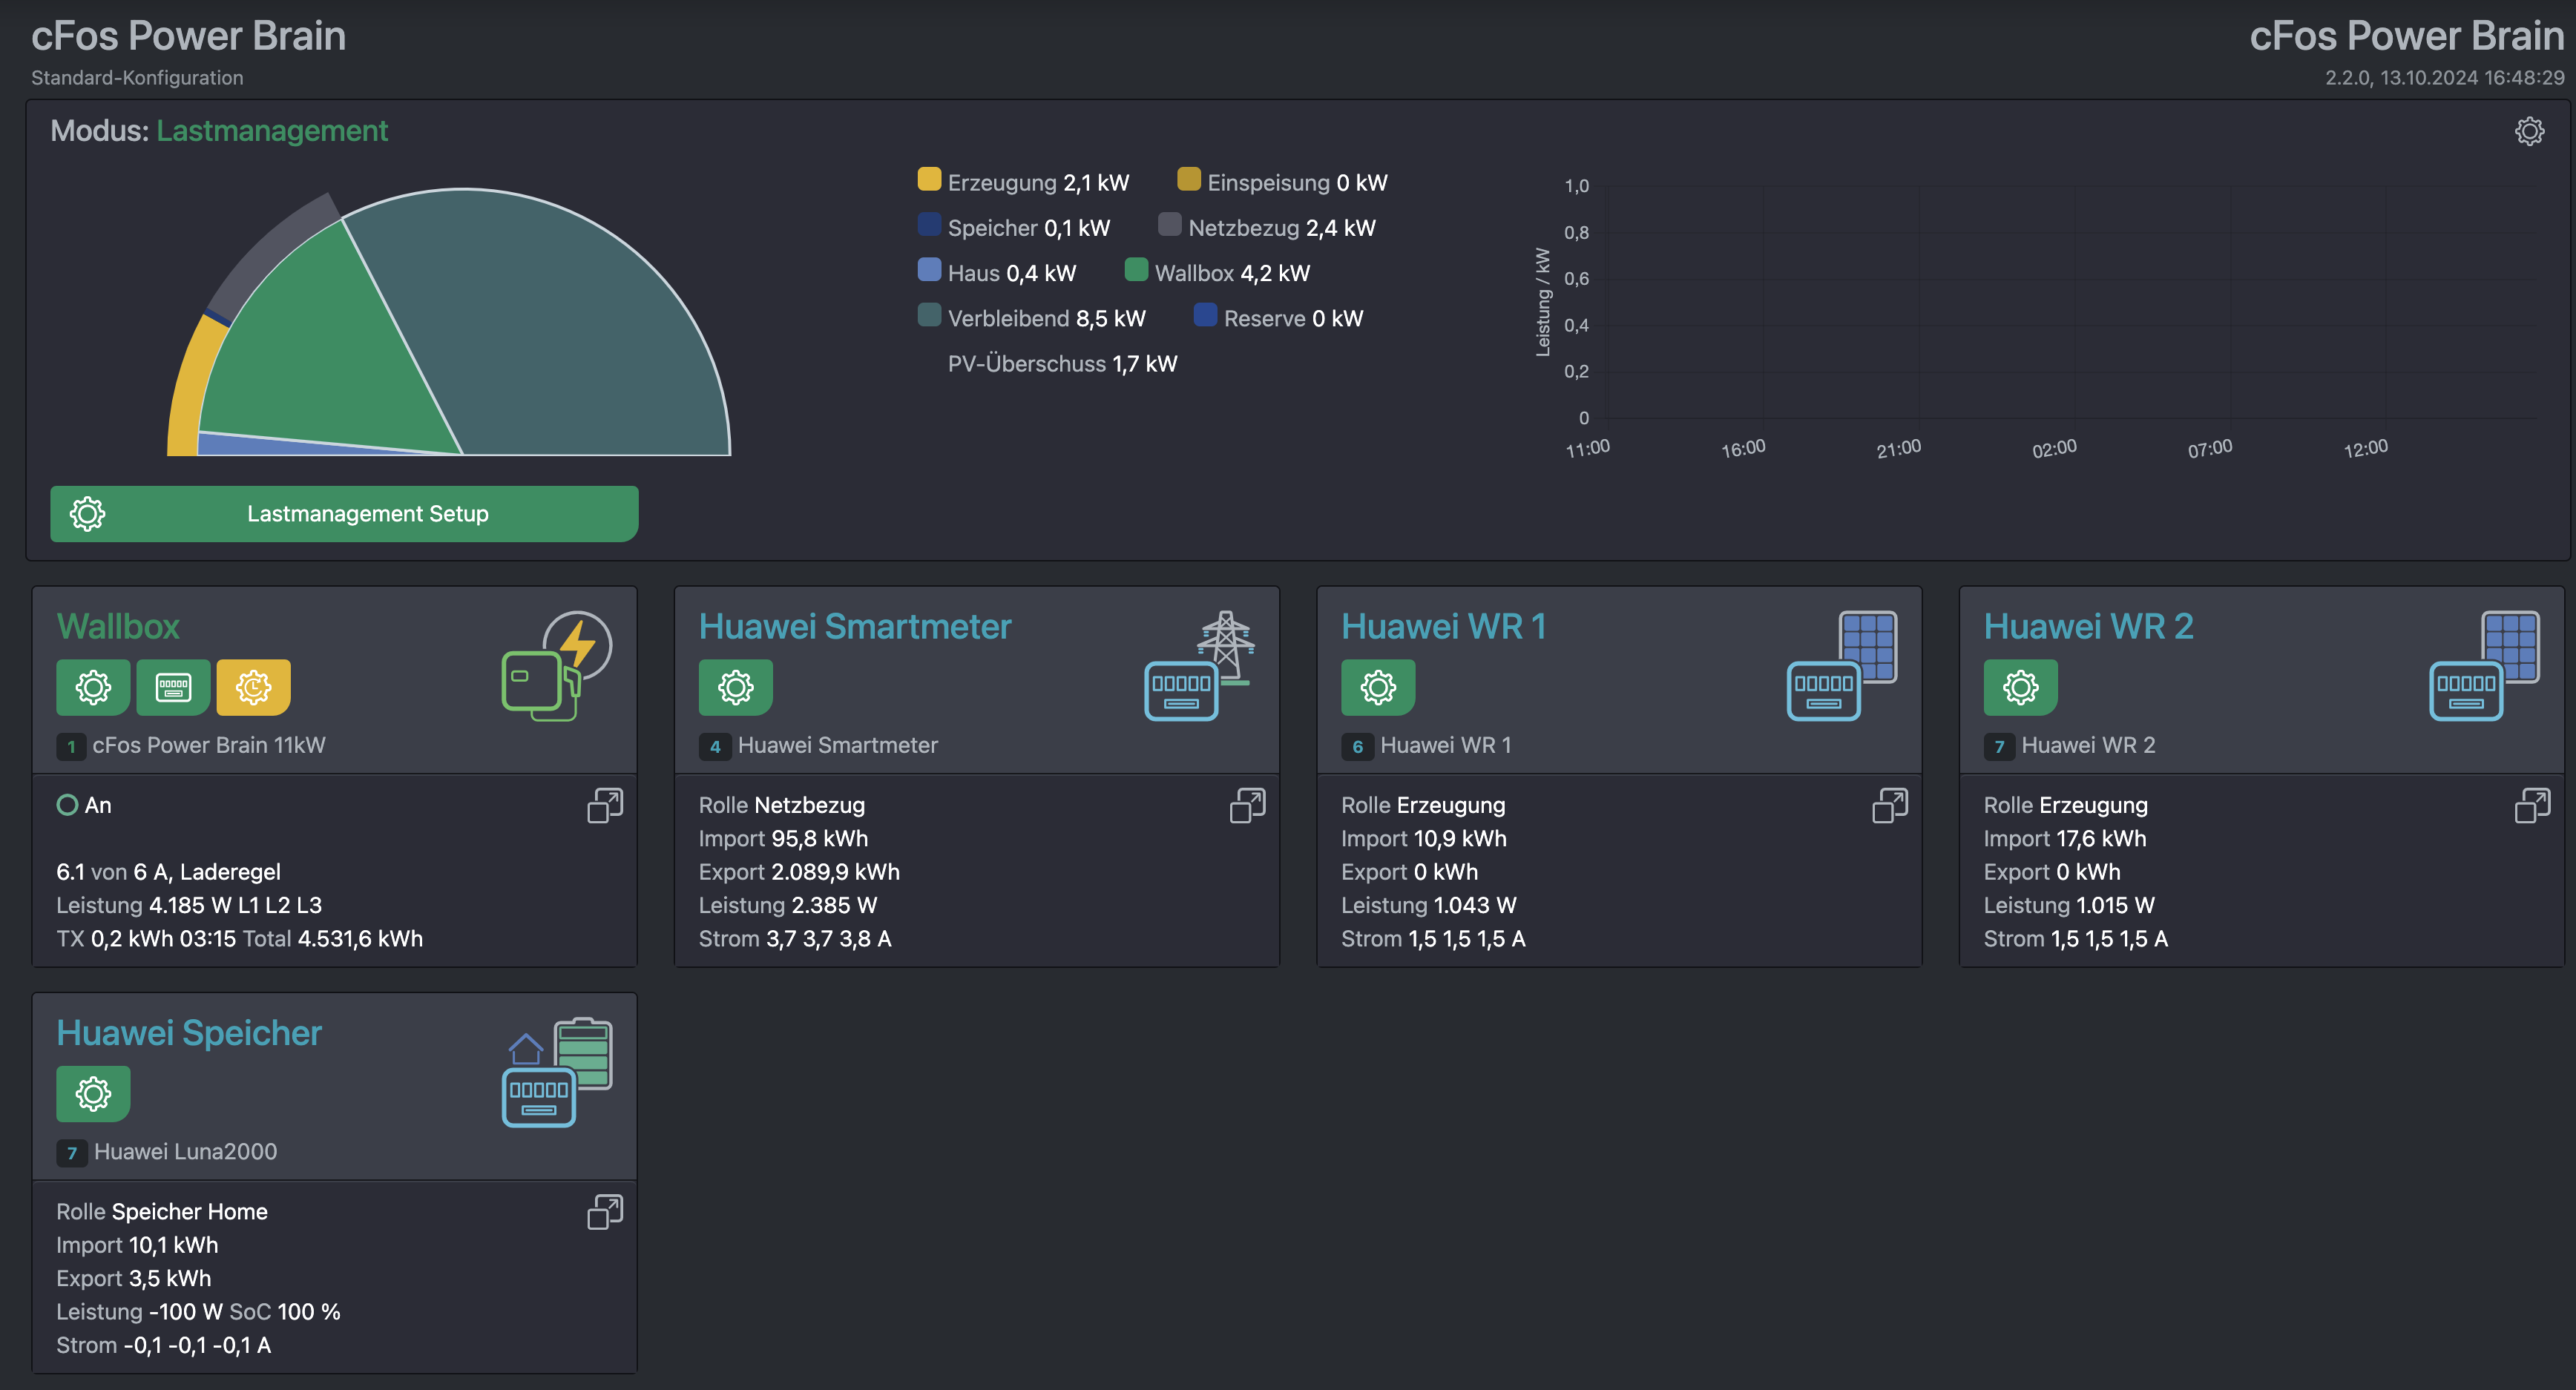Click the Erzeugung yellow legend swatch

pos(929,179)
